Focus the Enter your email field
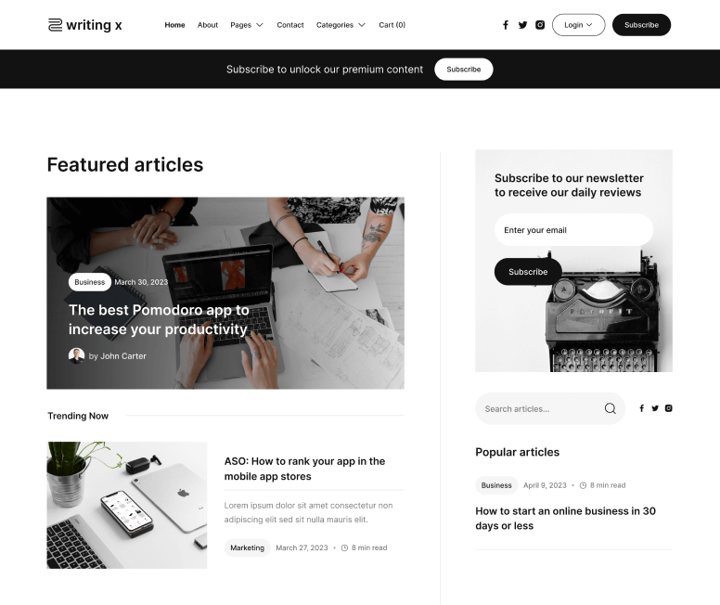 [573, 230]
